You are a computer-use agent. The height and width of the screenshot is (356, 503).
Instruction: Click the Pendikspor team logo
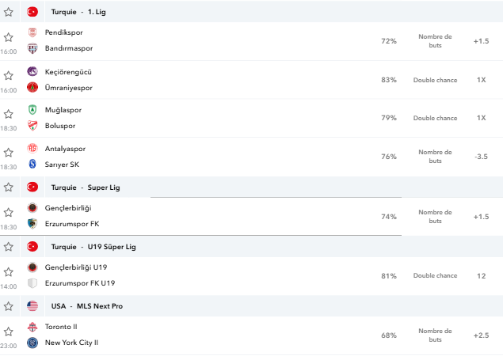point(32,32)
